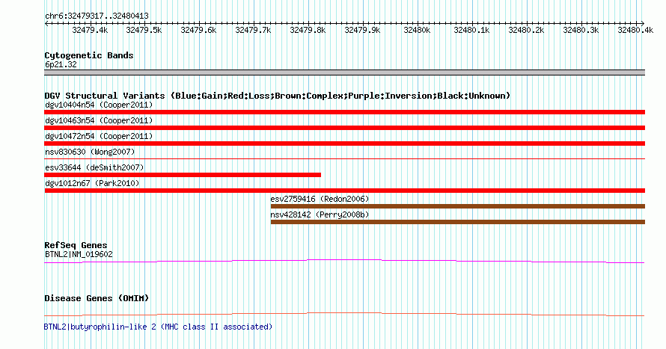
Task: Click the 6p21.32 band label
Action: pos(61,65)
